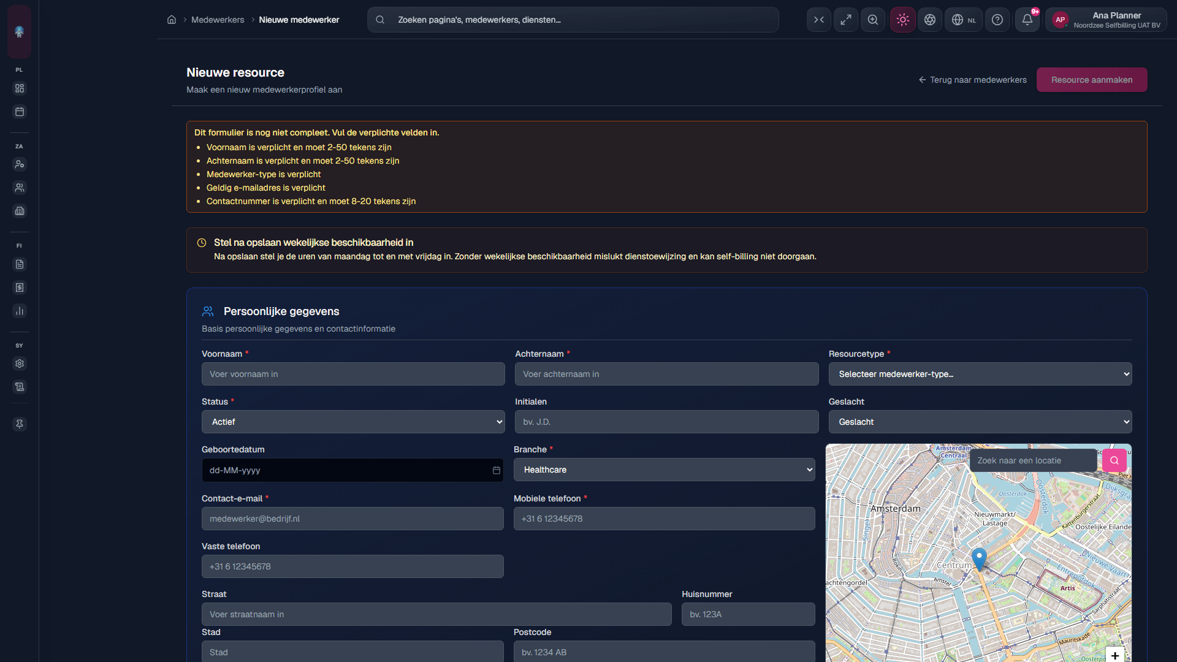1177x662 pixels.
Task: Open the app logo in the sidebar
Action: pyautogui.click(x=20, y=31)
